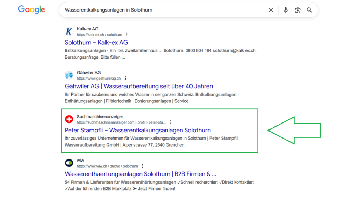Open more options for Suchmaschinenanzeiger result
Image resolution: width=358 pixels, height=201 pixels.
click(170, 122)
